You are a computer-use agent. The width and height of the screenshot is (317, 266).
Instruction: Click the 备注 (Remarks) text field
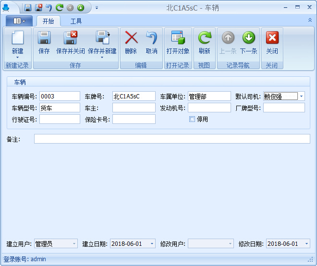coord(172,139)
